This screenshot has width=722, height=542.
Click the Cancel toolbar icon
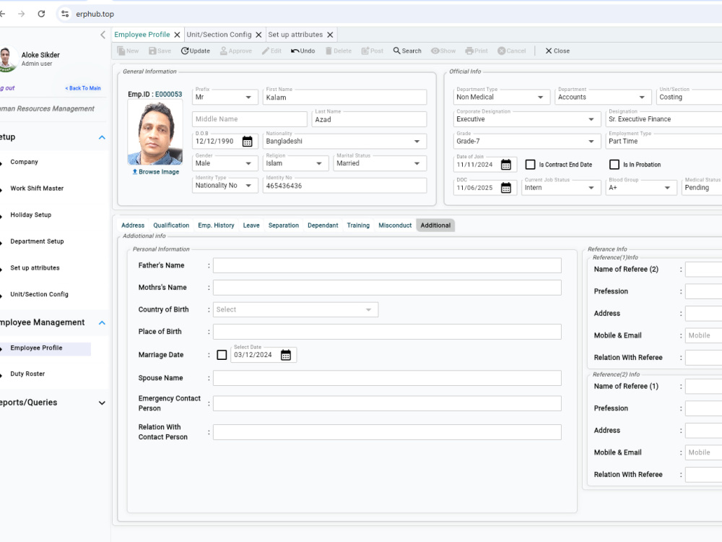pyautogui.click(x=502, y=51)
